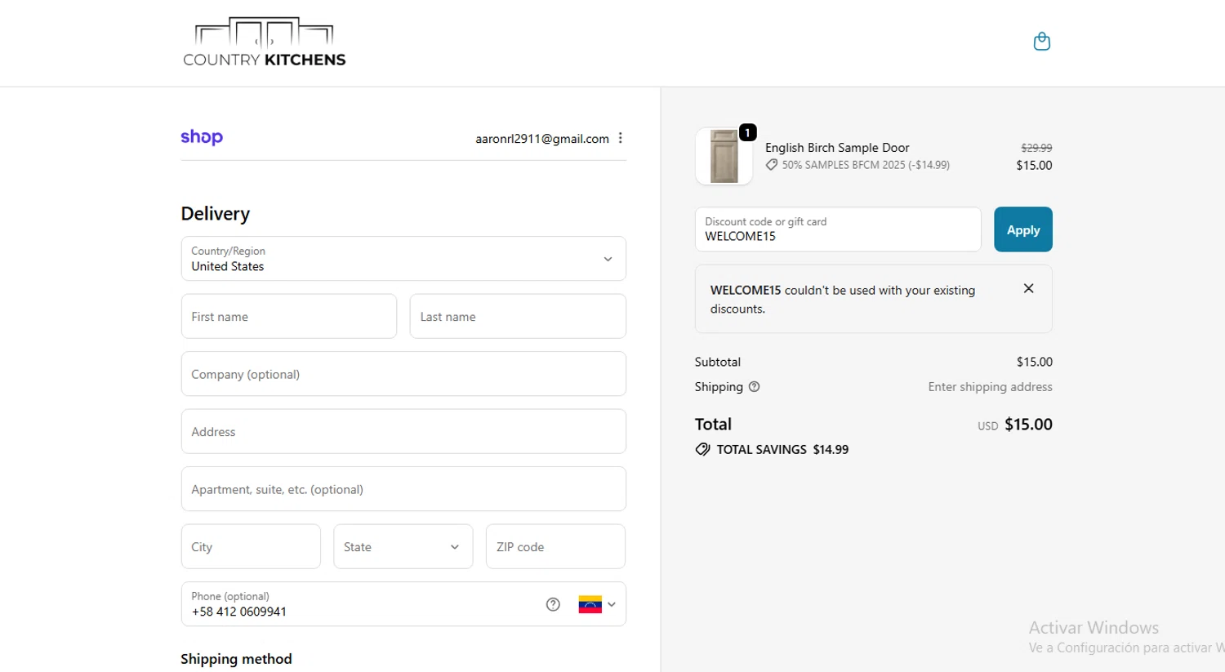Open the shopping bag cart icon
Screen dimensions: 1225x672
tap(1041, 41)
